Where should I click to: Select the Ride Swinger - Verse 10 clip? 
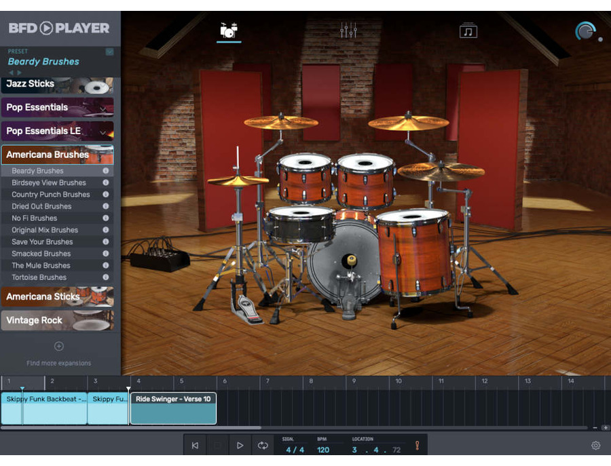pyautogui.click(x=173, y=408)
